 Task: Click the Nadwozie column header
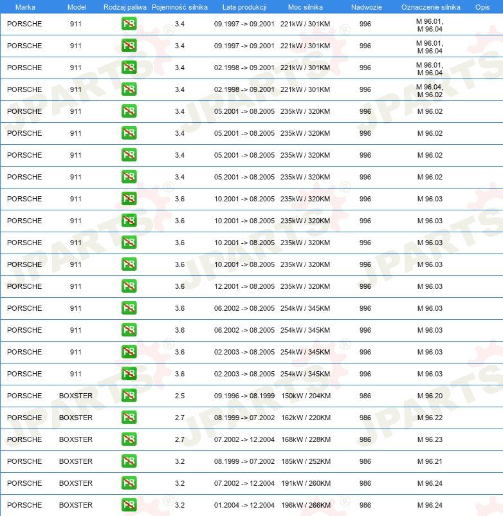(x=367, y=7)
